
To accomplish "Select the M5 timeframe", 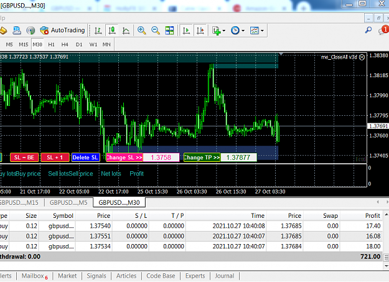I will point(9,44).
